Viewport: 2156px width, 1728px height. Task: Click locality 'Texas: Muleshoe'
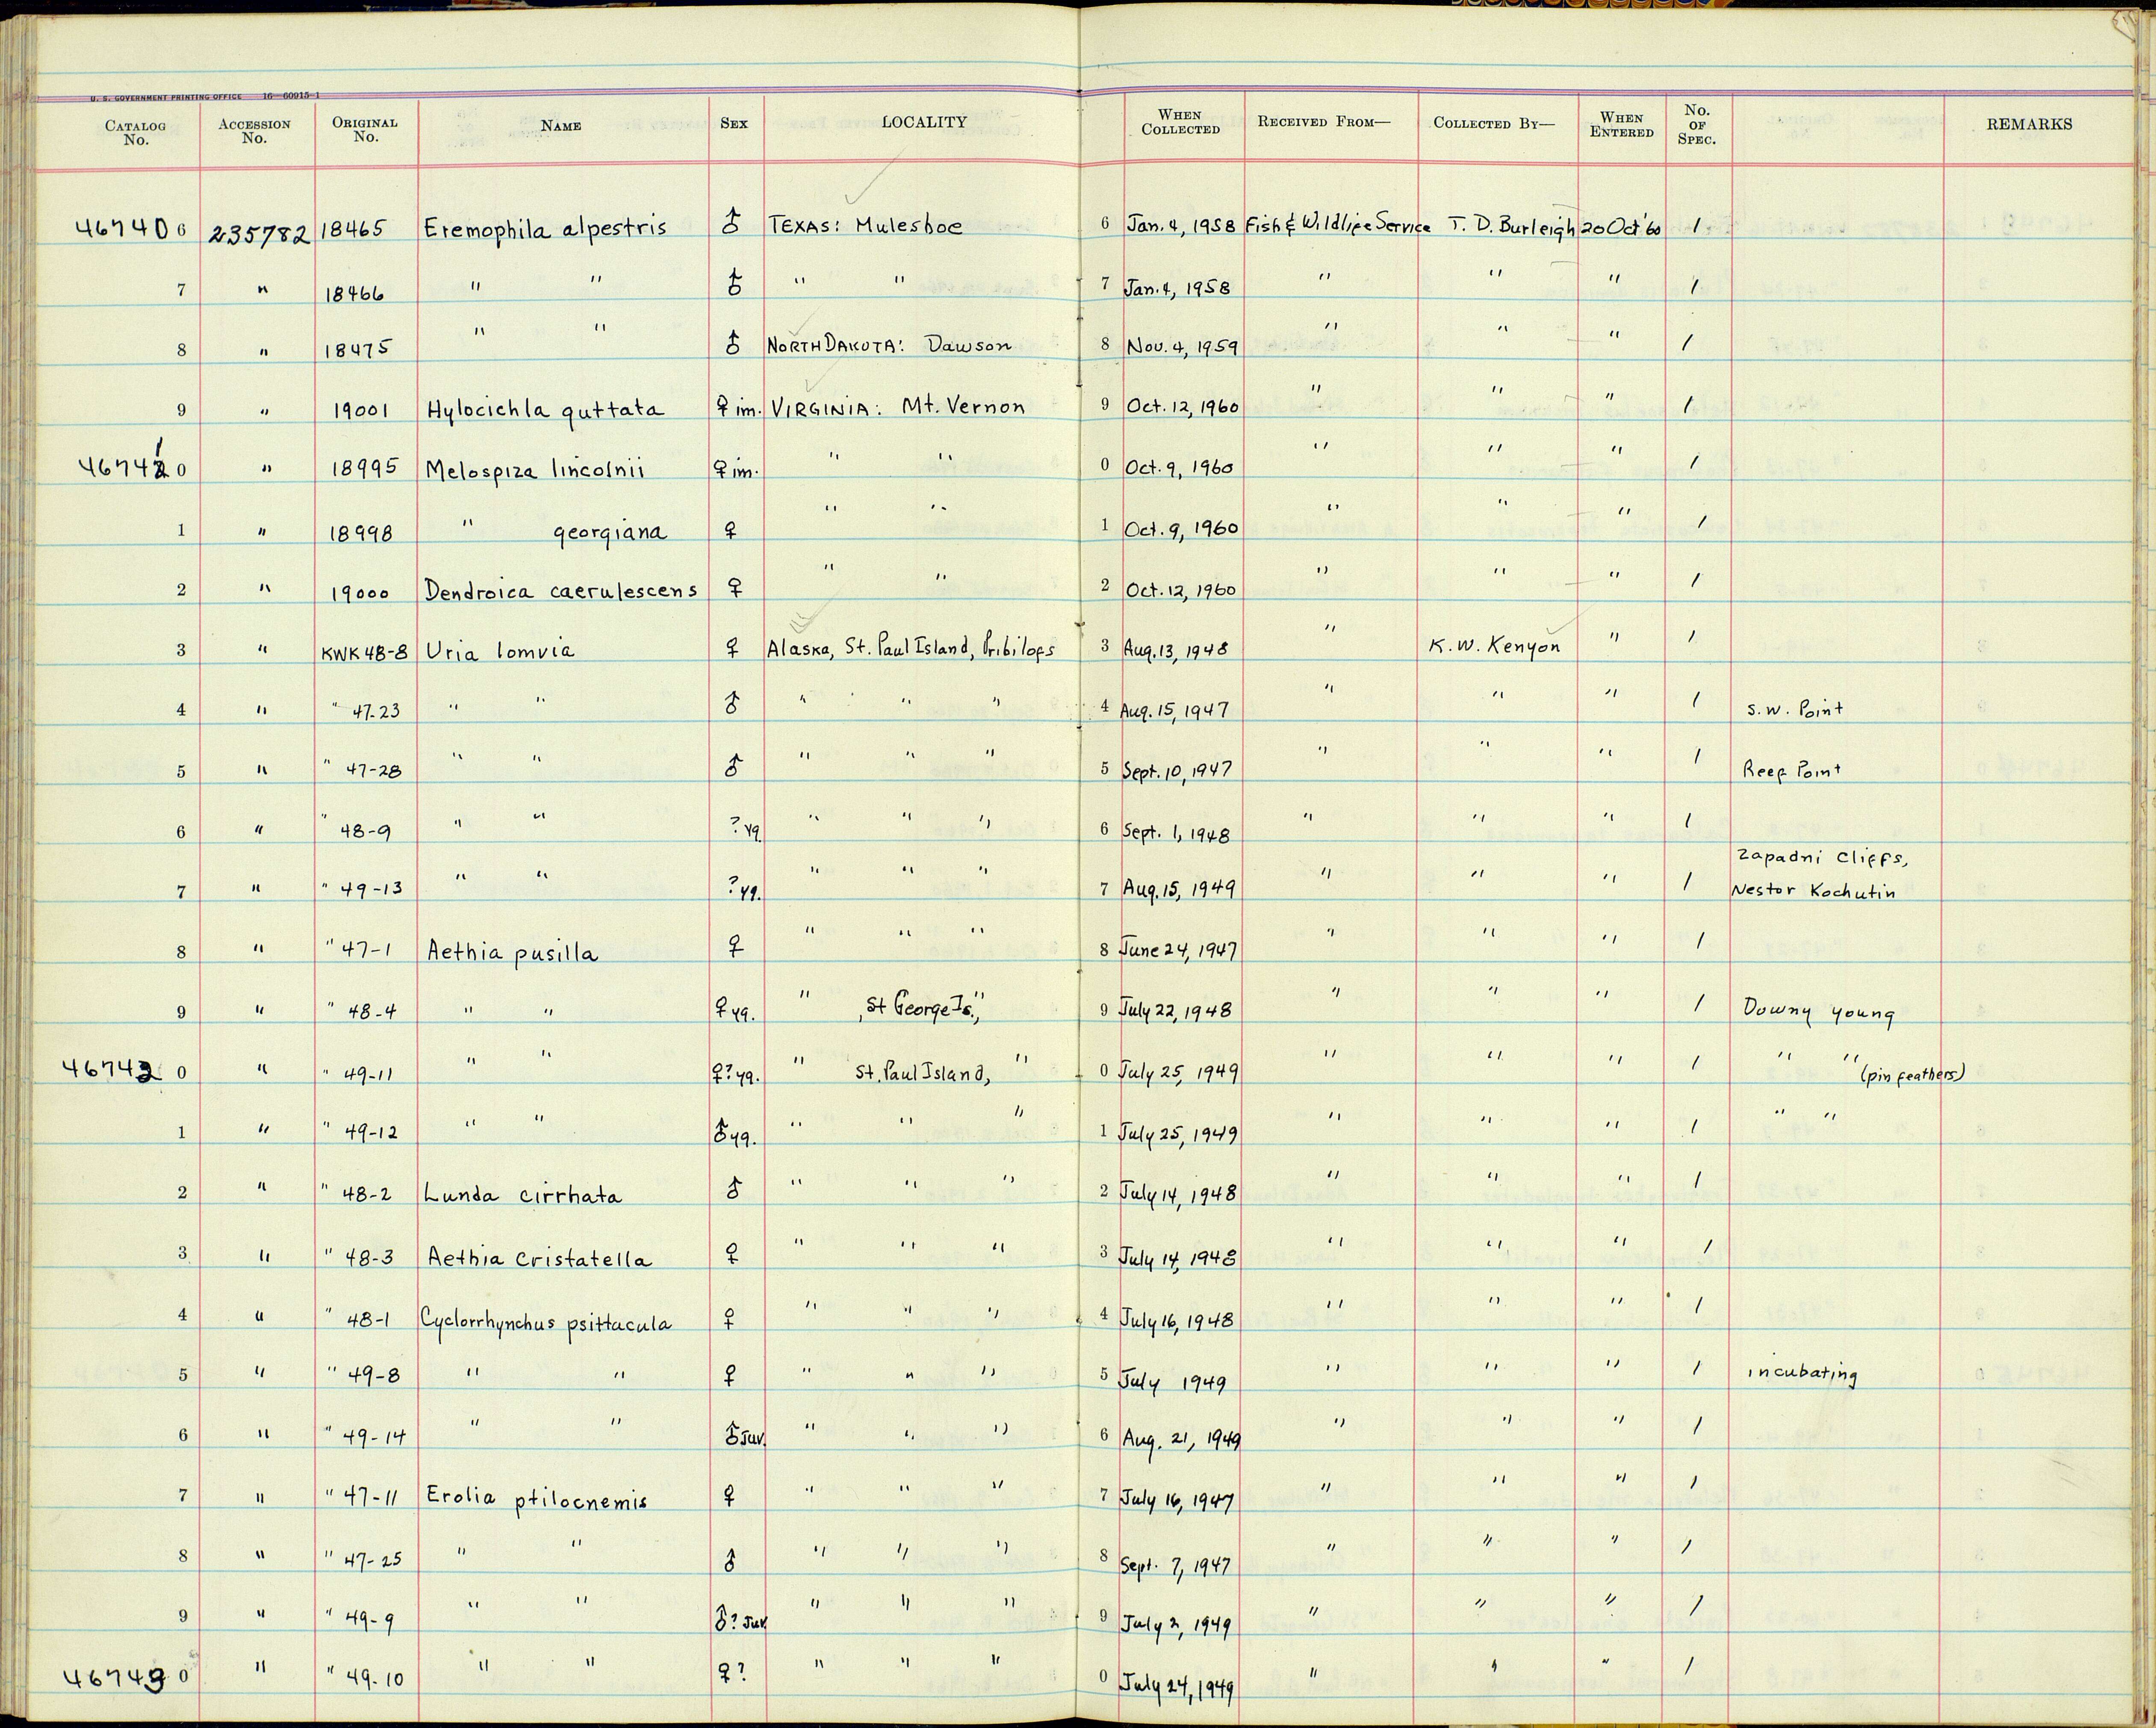coord(865,226)
